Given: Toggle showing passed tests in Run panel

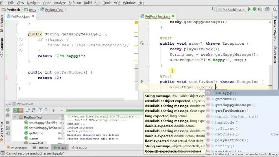Looking at the screenshot, I should point(15,111).
